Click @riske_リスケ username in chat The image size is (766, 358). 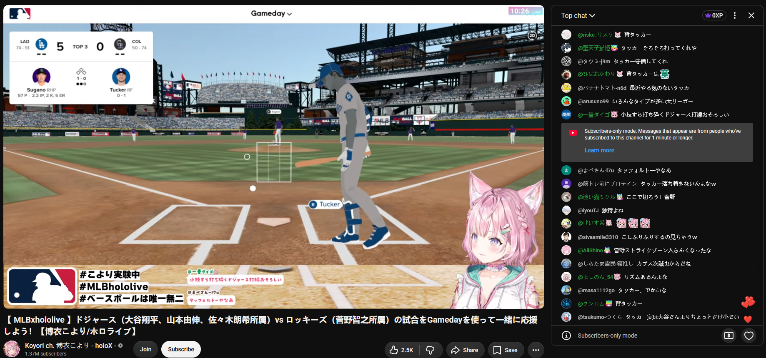[x=596, y=35]
